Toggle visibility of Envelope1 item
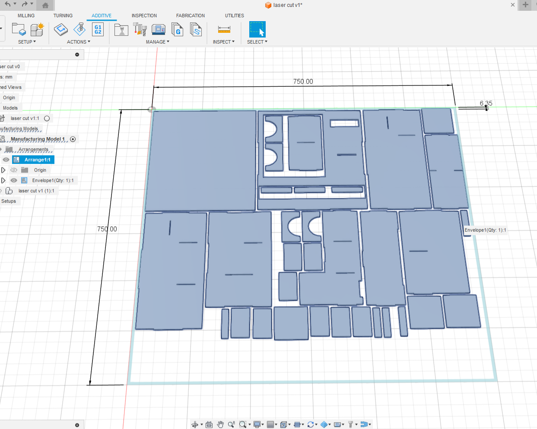The width and height of the screenshot is (537, 429). [14, 180]
